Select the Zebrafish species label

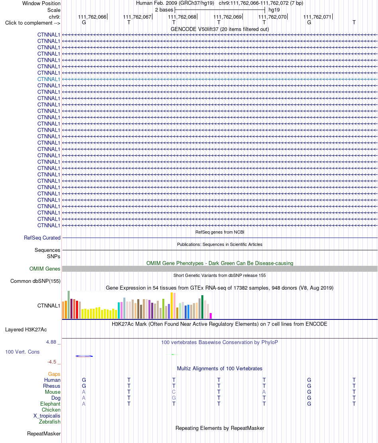tap(50, 422)
